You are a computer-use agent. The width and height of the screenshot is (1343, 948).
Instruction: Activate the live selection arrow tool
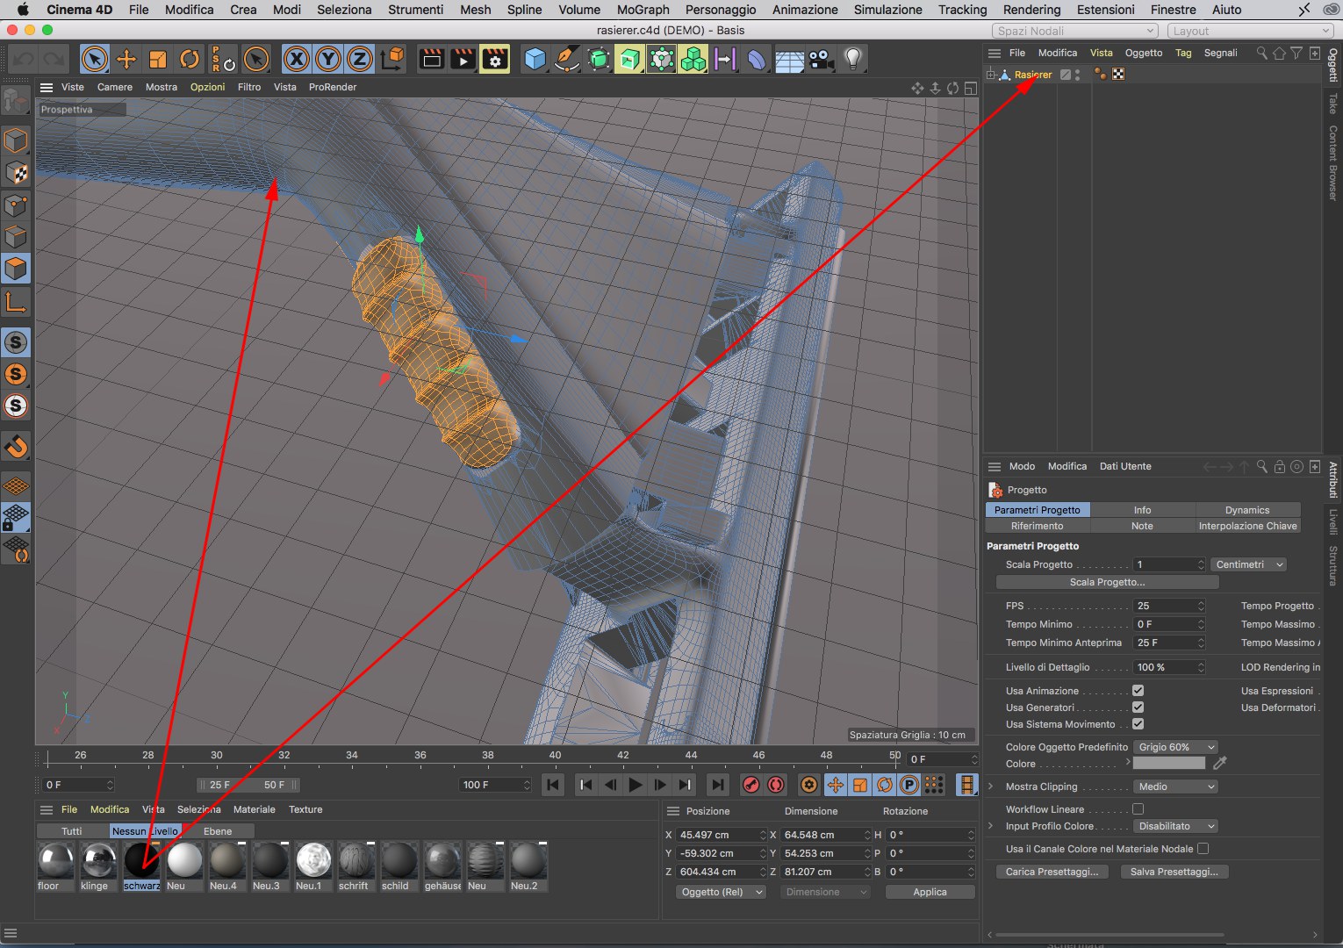(x=95, y=60)
